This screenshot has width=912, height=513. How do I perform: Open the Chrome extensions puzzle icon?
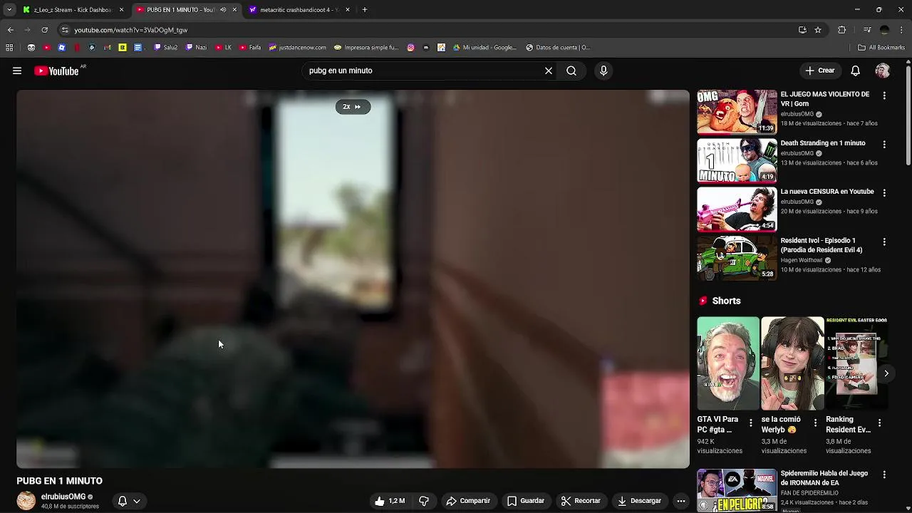click(x=842, y=30)
